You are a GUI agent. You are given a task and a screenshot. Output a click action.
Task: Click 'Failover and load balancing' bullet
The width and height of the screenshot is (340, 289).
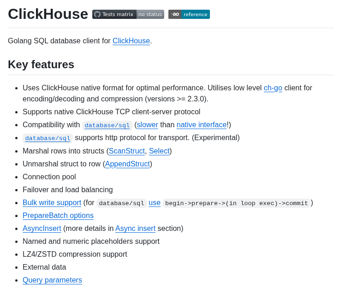tap(68, 190)
